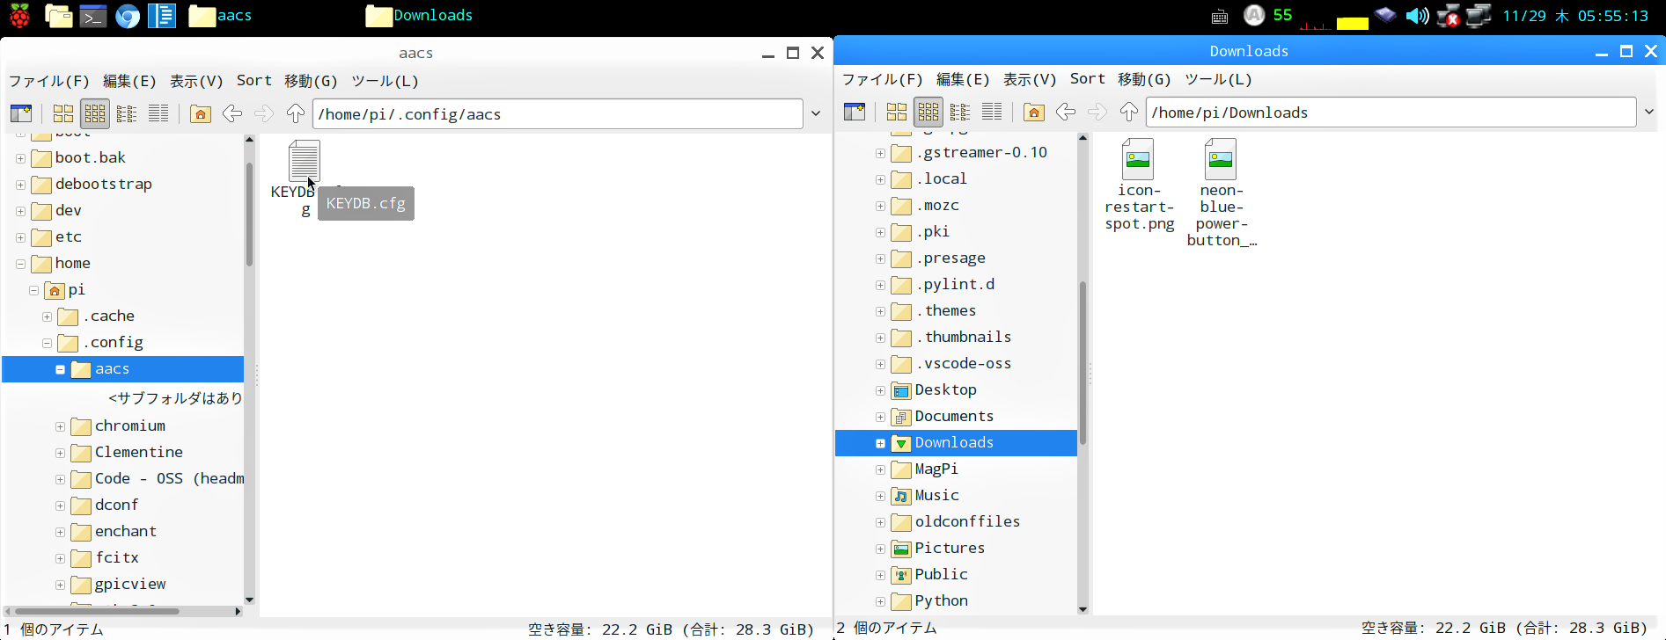Image resolution: width=1666 pixels, height=640 pixels.
Task: Open ツール(L) menu in Downloads window
Action: click(x=1218, y=79)
